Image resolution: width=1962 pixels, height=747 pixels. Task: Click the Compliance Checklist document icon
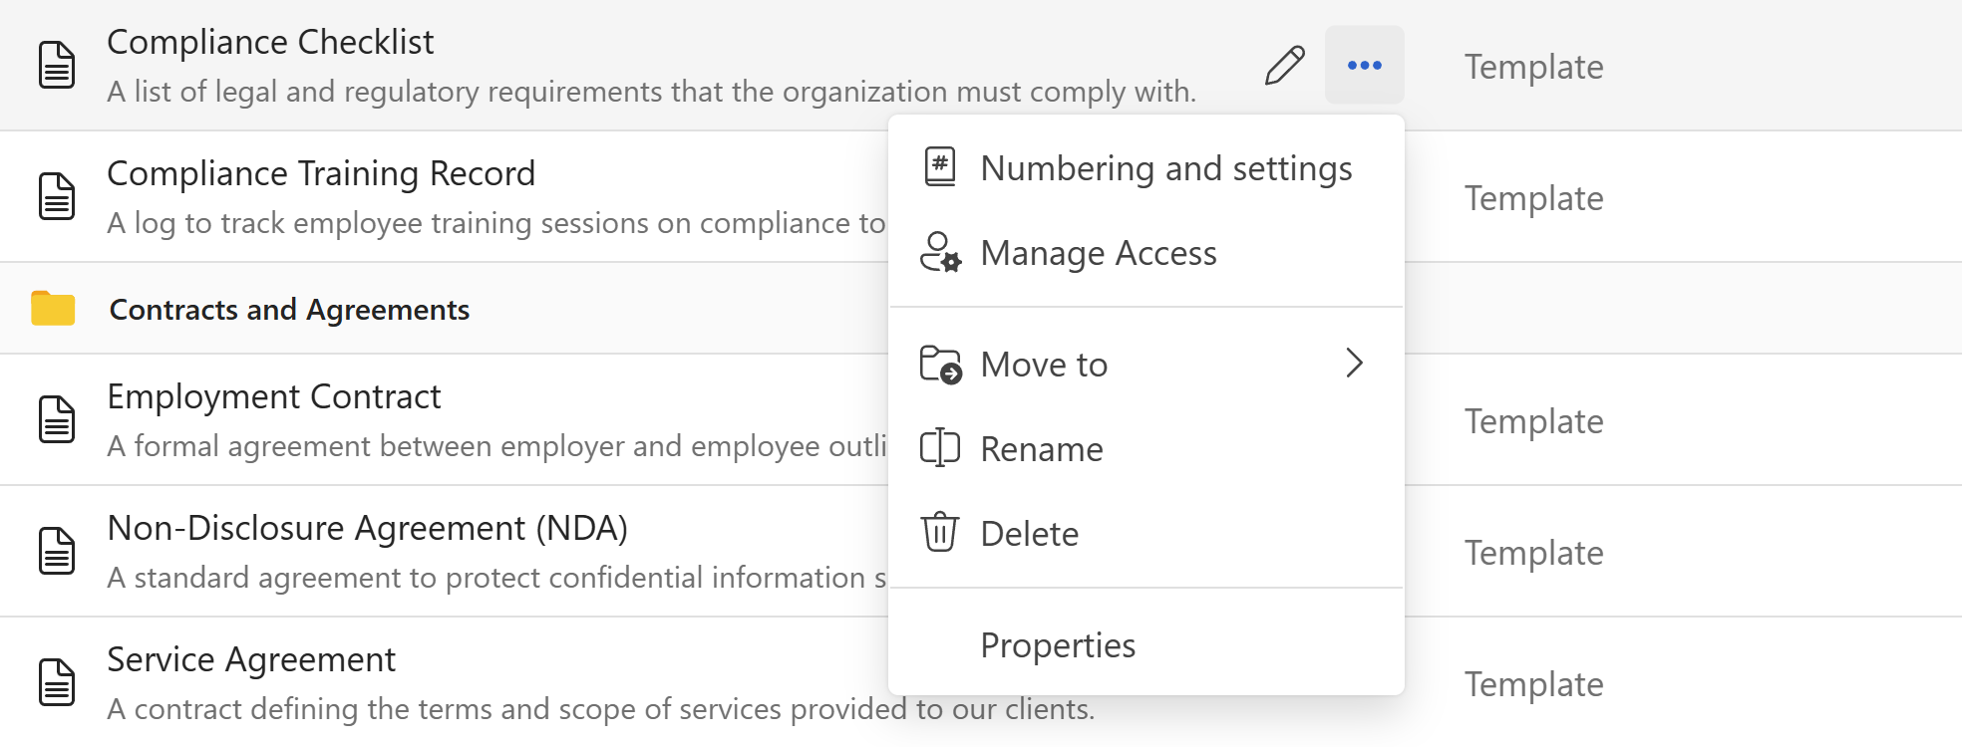pyautogui.click(x=57, y=66)
